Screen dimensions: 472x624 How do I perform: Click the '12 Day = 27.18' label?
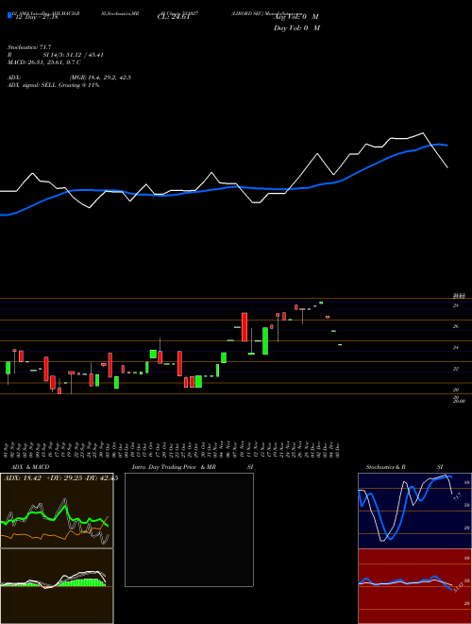(x=37, y=17)
